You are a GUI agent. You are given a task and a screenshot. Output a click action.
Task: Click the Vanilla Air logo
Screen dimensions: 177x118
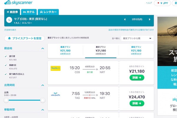point(55,68)
